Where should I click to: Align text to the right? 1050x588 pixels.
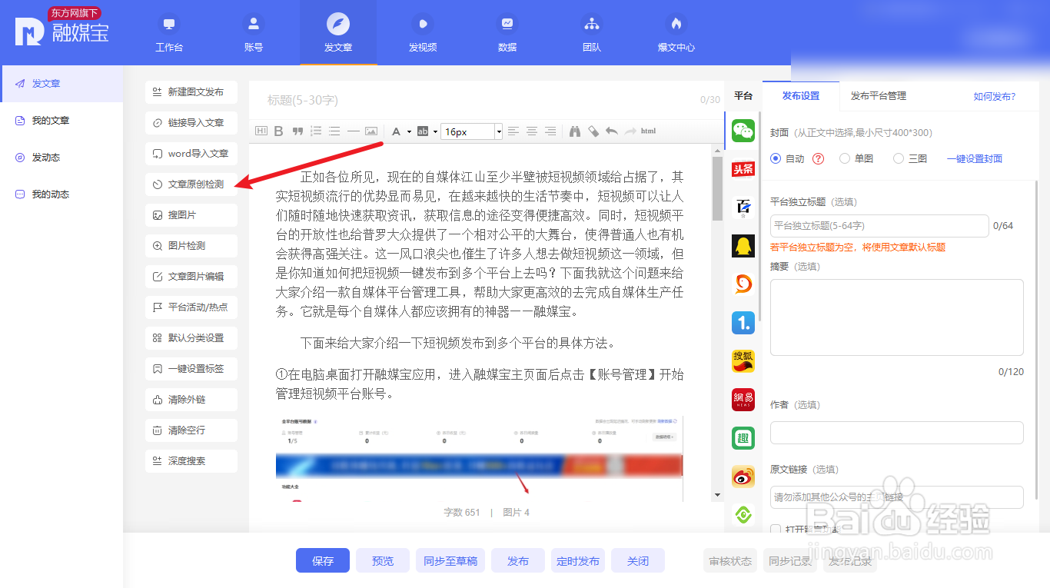pyautogui.click(x=550, y=131)
